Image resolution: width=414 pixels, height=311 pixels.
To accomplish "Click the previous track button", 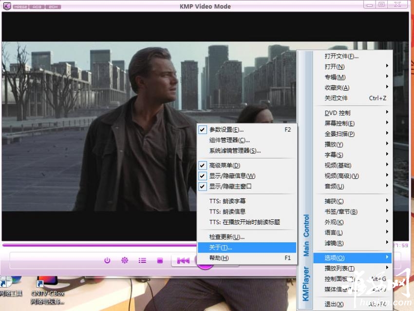I will (183, 261).
